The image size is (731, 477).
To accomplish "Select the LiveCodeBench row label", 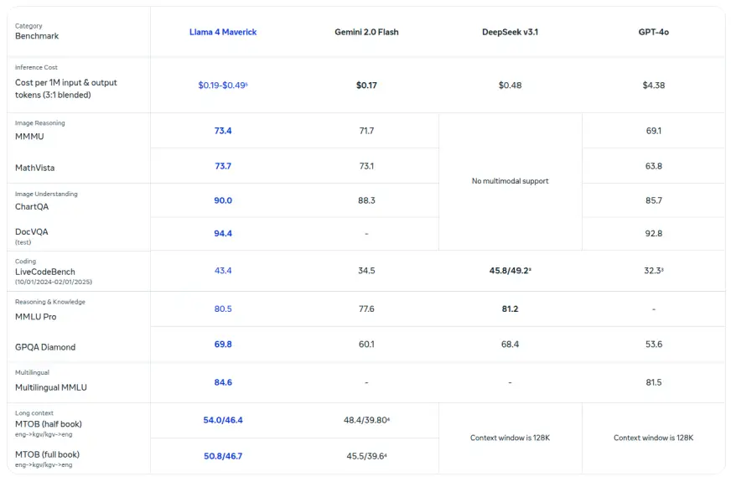I will tap(45, 272).
